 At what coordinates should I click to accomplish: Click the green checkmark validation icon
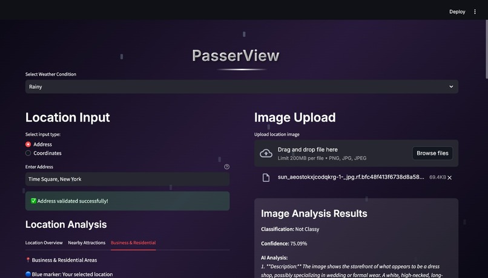click(34, 201)
